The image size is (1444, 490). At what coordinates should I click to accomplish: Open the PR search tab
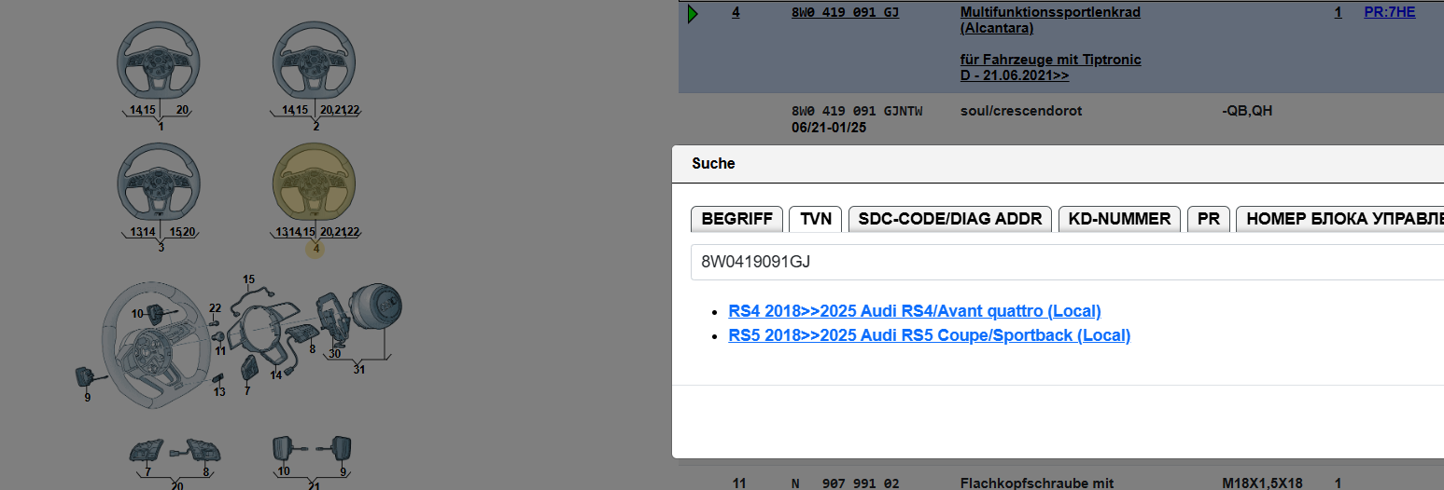[1208, 219]
